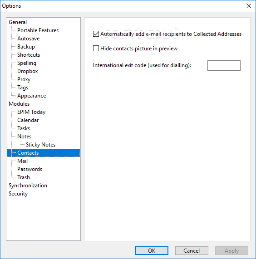Click the greyed Apply button
This screenshot has height=259, width=256.
(x=231, y=250)
